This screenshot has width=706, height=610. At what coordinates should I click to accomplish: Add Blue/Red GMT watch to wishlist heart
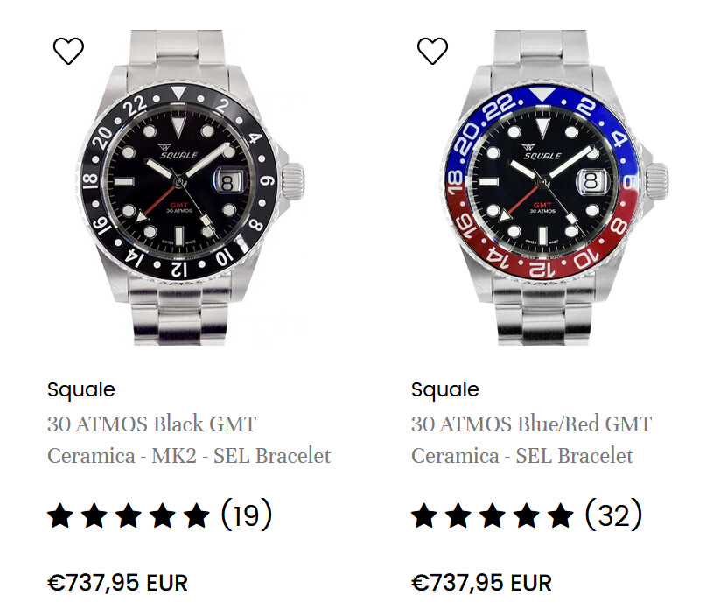(432, 51)
